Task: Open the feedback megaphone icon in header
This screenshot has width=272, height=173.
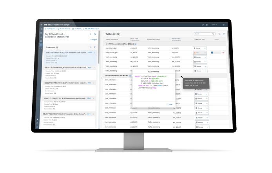Action: [x=203, y=25]
